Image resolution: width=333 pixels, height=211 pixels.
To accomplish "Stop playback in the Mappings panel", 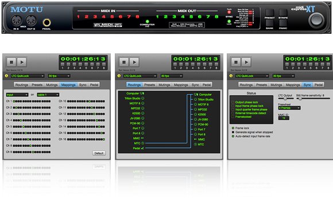I will (11, 62).
